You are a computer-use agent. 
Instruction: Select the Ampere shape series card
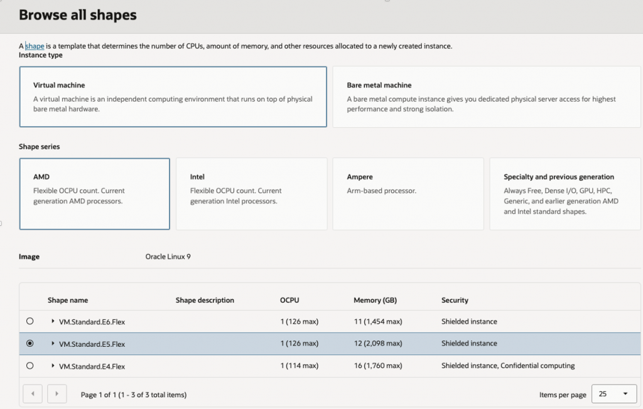pos(408,194)
